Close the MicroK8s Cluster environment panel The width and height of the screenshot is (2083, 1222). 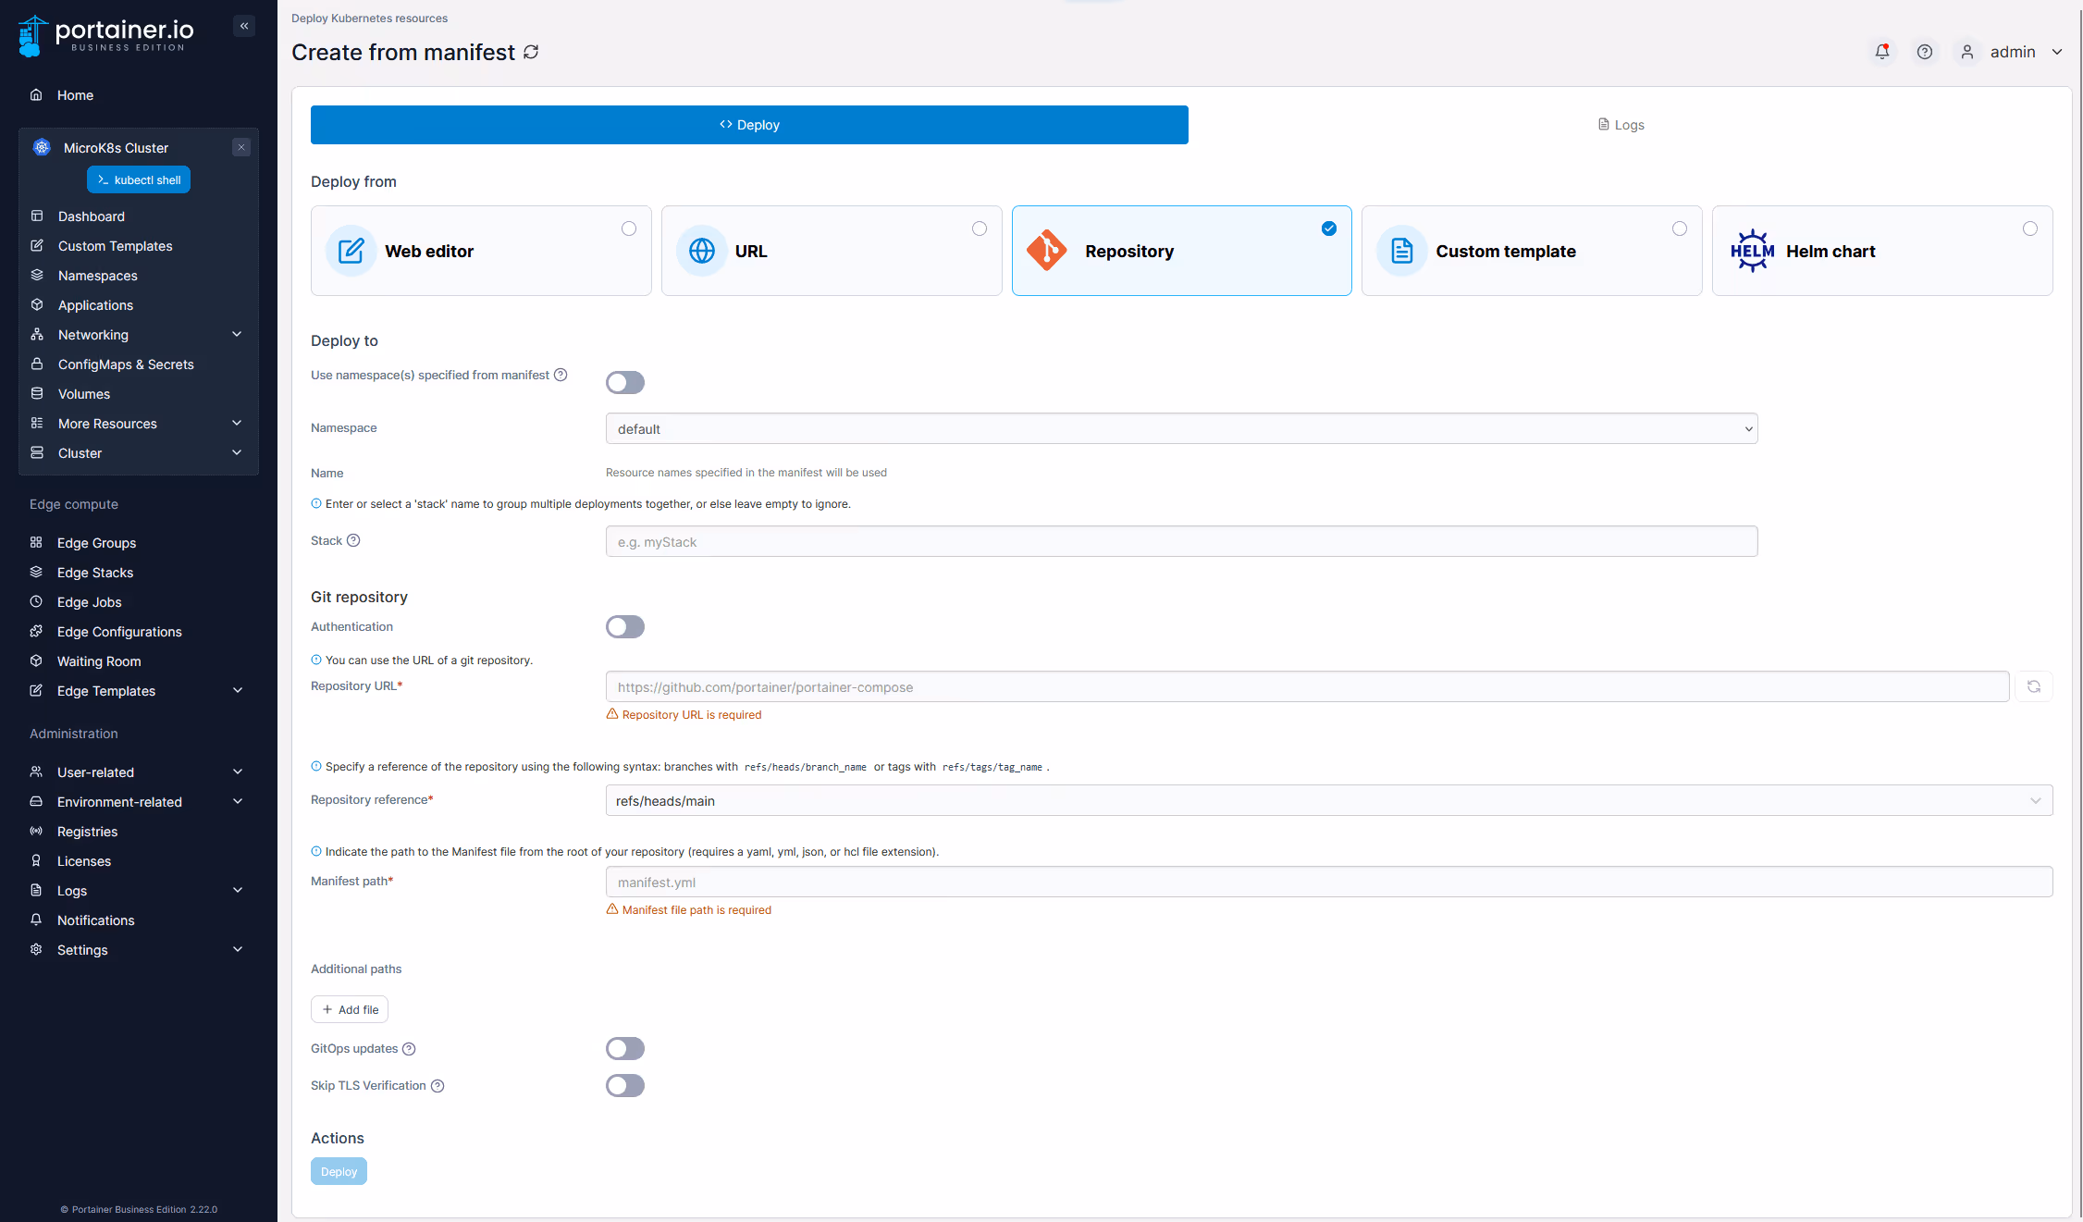[241, 147]
